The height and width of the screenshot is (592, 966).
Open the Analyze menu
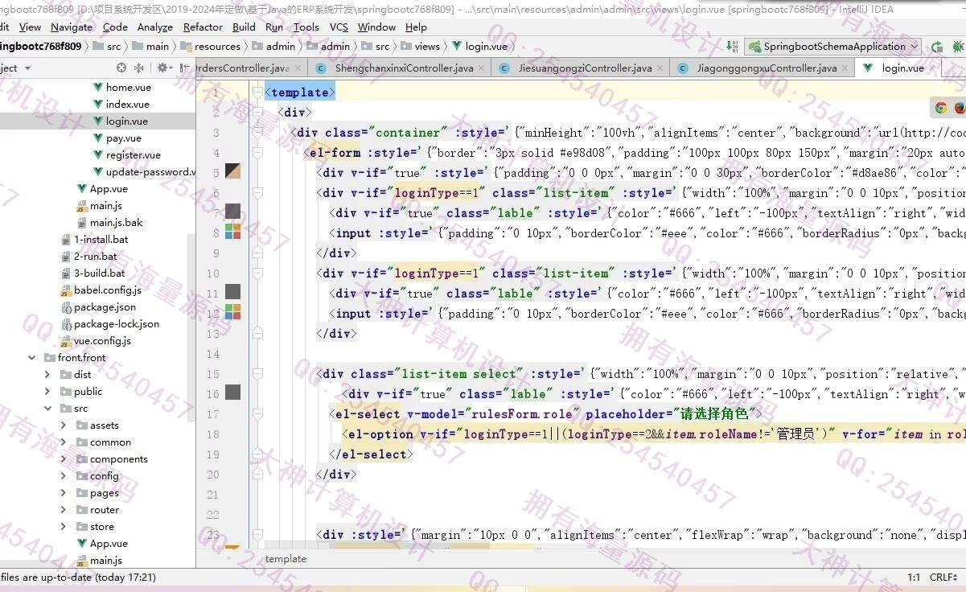coord(155,27)
